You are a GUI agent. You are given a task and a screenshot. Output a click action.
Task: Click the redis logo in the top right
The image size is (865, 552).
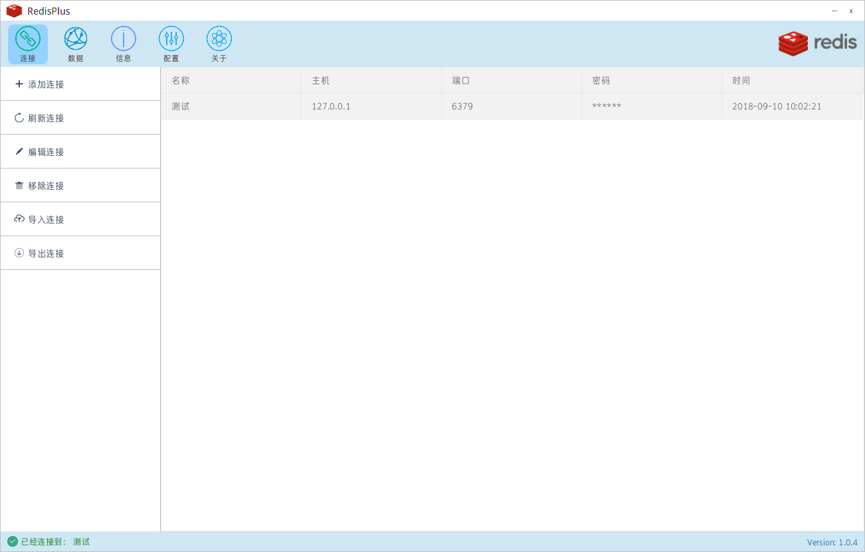[818, 43]
